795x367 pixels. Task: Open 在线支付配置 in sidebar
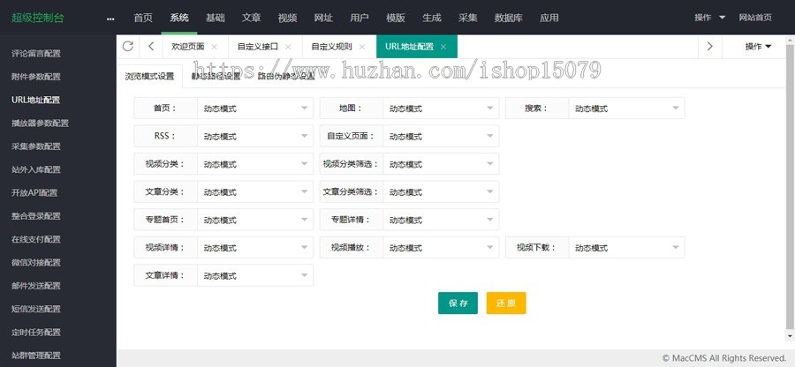36,239
